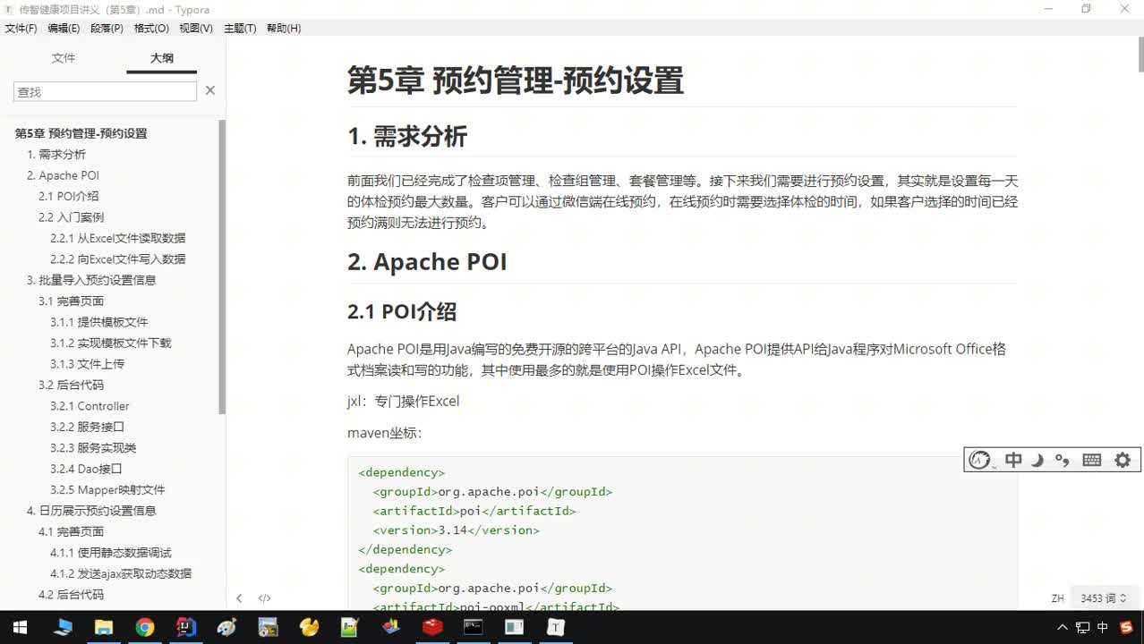The image size is (1144, 644).
Task: Jump to outline item 1. 需求分析
Action: click(56, 154)
